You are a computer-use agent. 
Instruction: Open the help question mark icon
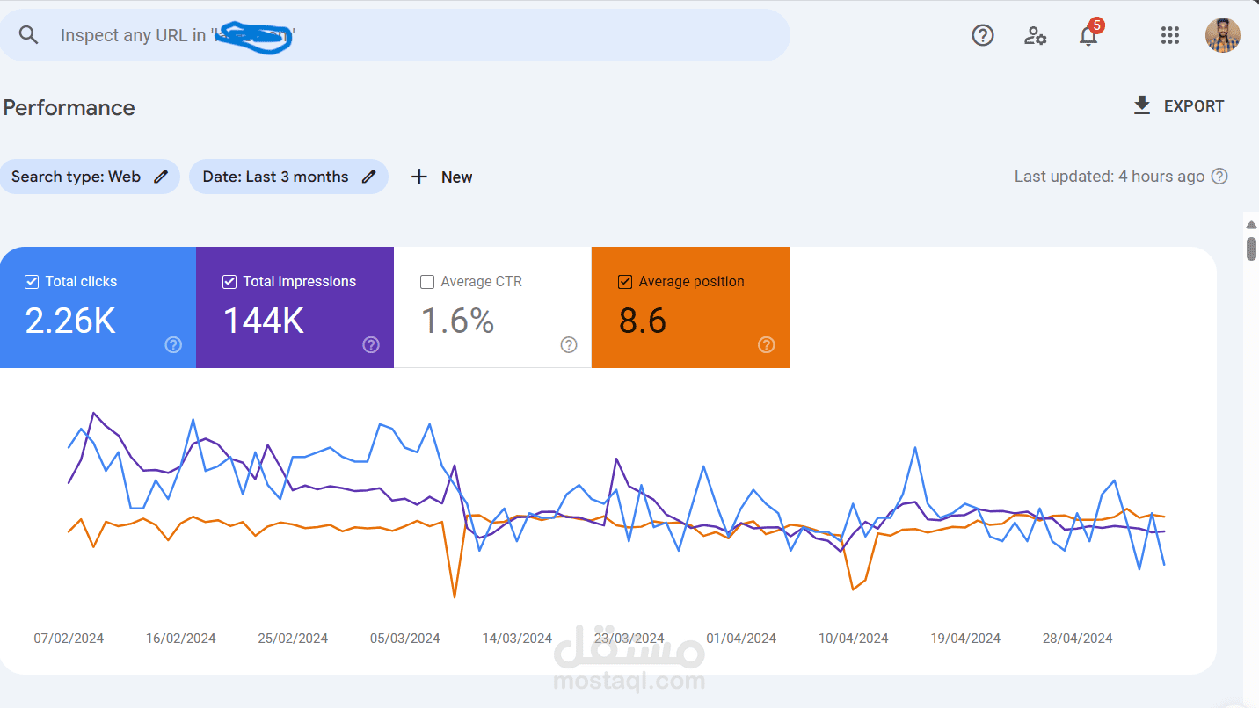982,35
